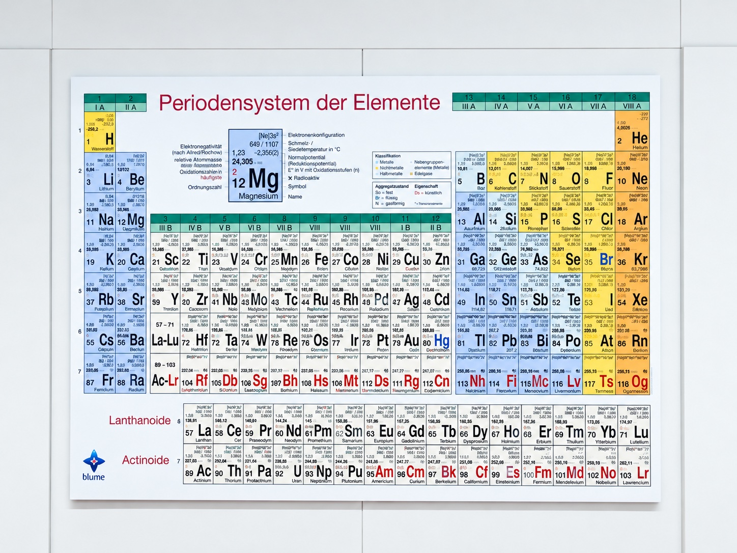737x553 pixels.
Task: Click the 'La-Lu' placeholder cell
Action: [165, 333]
